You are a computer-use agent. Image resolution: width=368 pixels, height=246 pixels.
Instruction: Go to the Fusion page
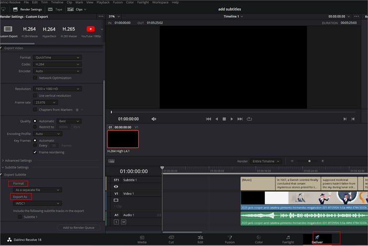(x=230, y=240)
